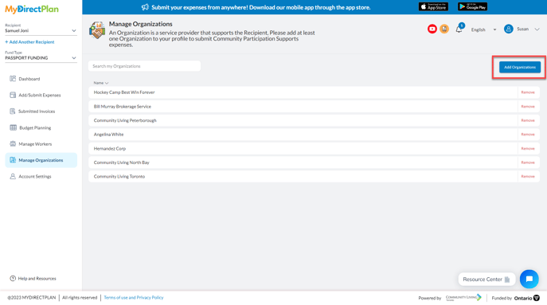Go to Dashboard menu item
The image size is (547, 305).
click(x=29, y=79)
